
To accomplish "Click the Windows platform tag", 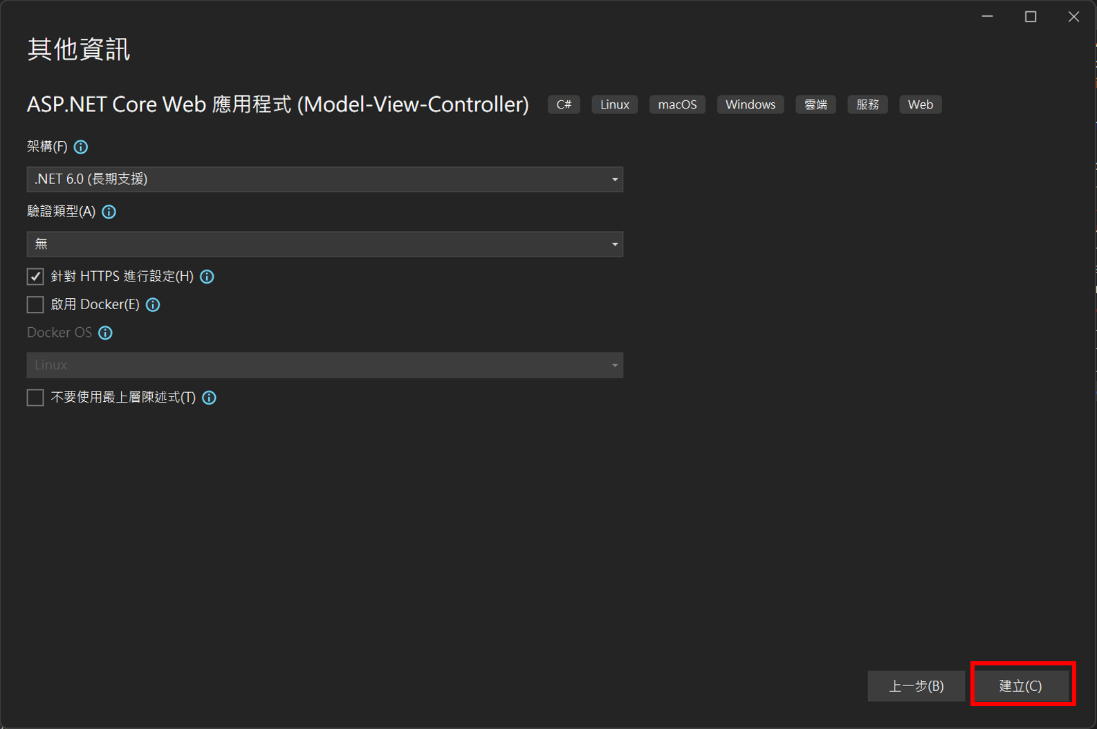I will pos(750,104).
